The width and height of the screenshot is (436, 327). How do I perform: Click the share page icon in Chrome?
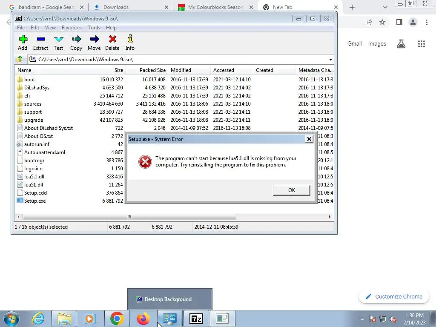coord(369,22)
